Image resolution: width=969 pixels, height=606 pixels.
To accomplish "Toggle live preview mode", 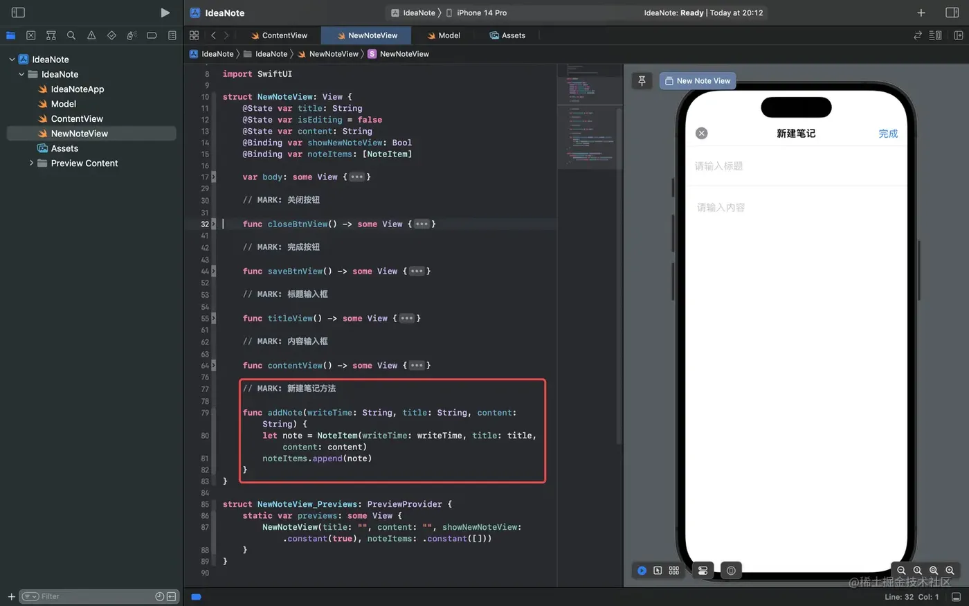I will tap(642, 571).
